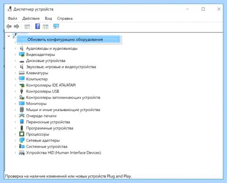Open the Файл menu
Image resolution: width=227 pixels, height=183 pixels.
(12, 19)
